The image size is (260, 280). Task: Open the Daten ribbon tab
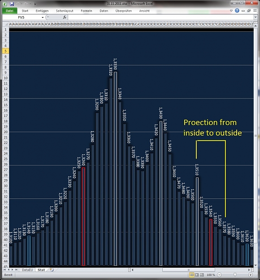pyautogui.click(x=104, y=11)
